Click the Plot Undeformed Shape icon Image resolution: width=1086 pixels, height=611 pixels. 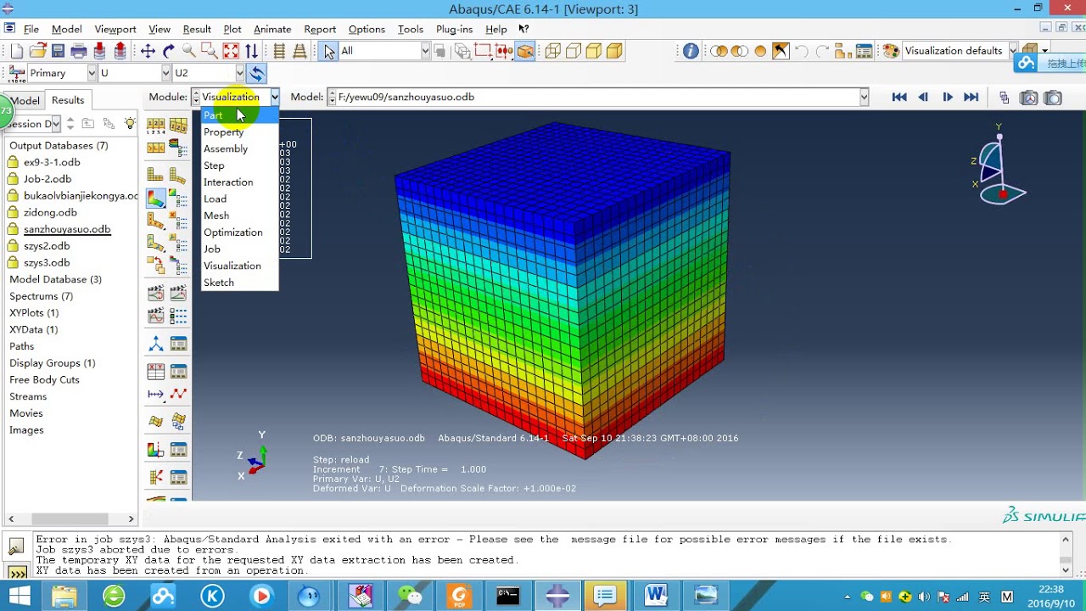[x=156, y=175]
